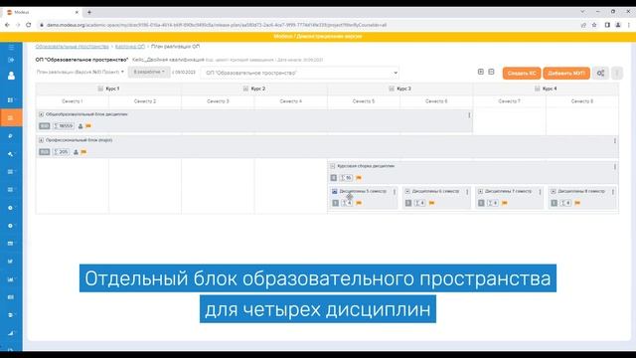Click the browser address bar
636x358 pixels.
click(308, 25)
